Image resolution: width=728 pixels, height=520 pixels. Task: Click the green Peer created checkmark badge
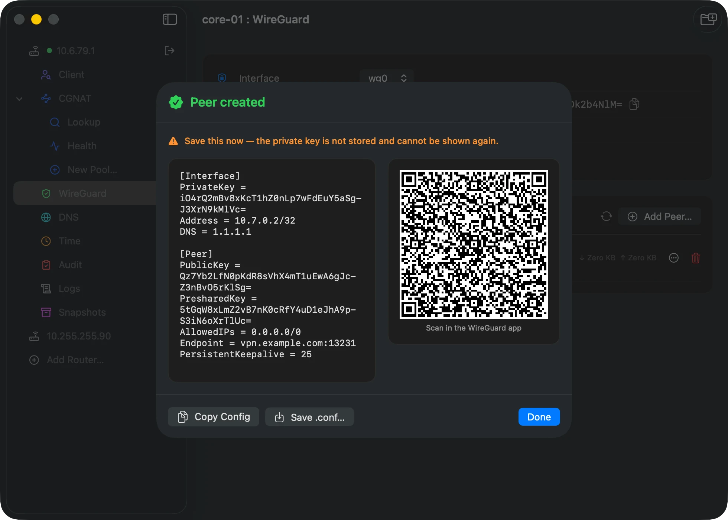click(x=176, y=102)
